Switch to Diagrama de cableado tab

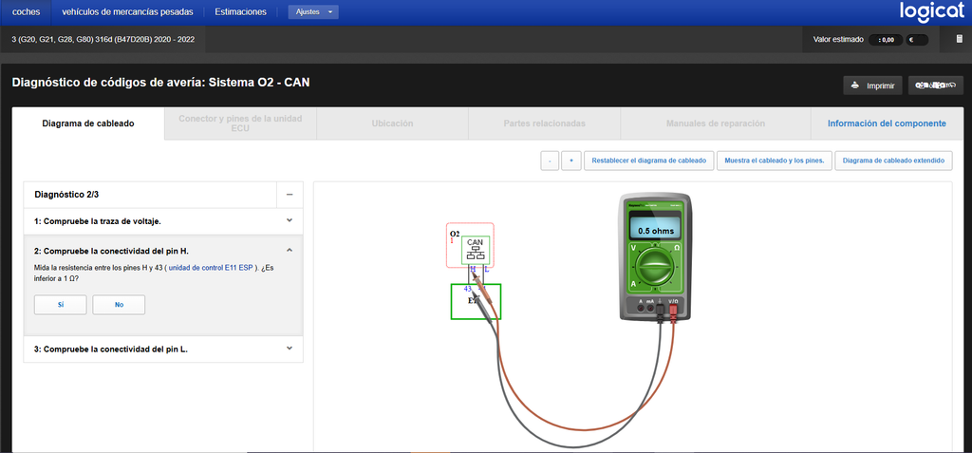tap(88, 123)
